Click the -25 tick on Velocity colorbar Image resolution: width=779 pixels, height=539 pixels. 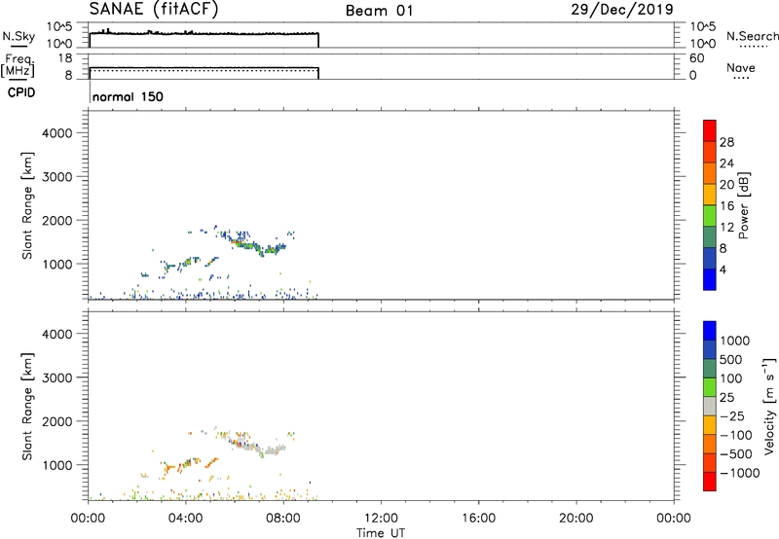coord(732,415)
